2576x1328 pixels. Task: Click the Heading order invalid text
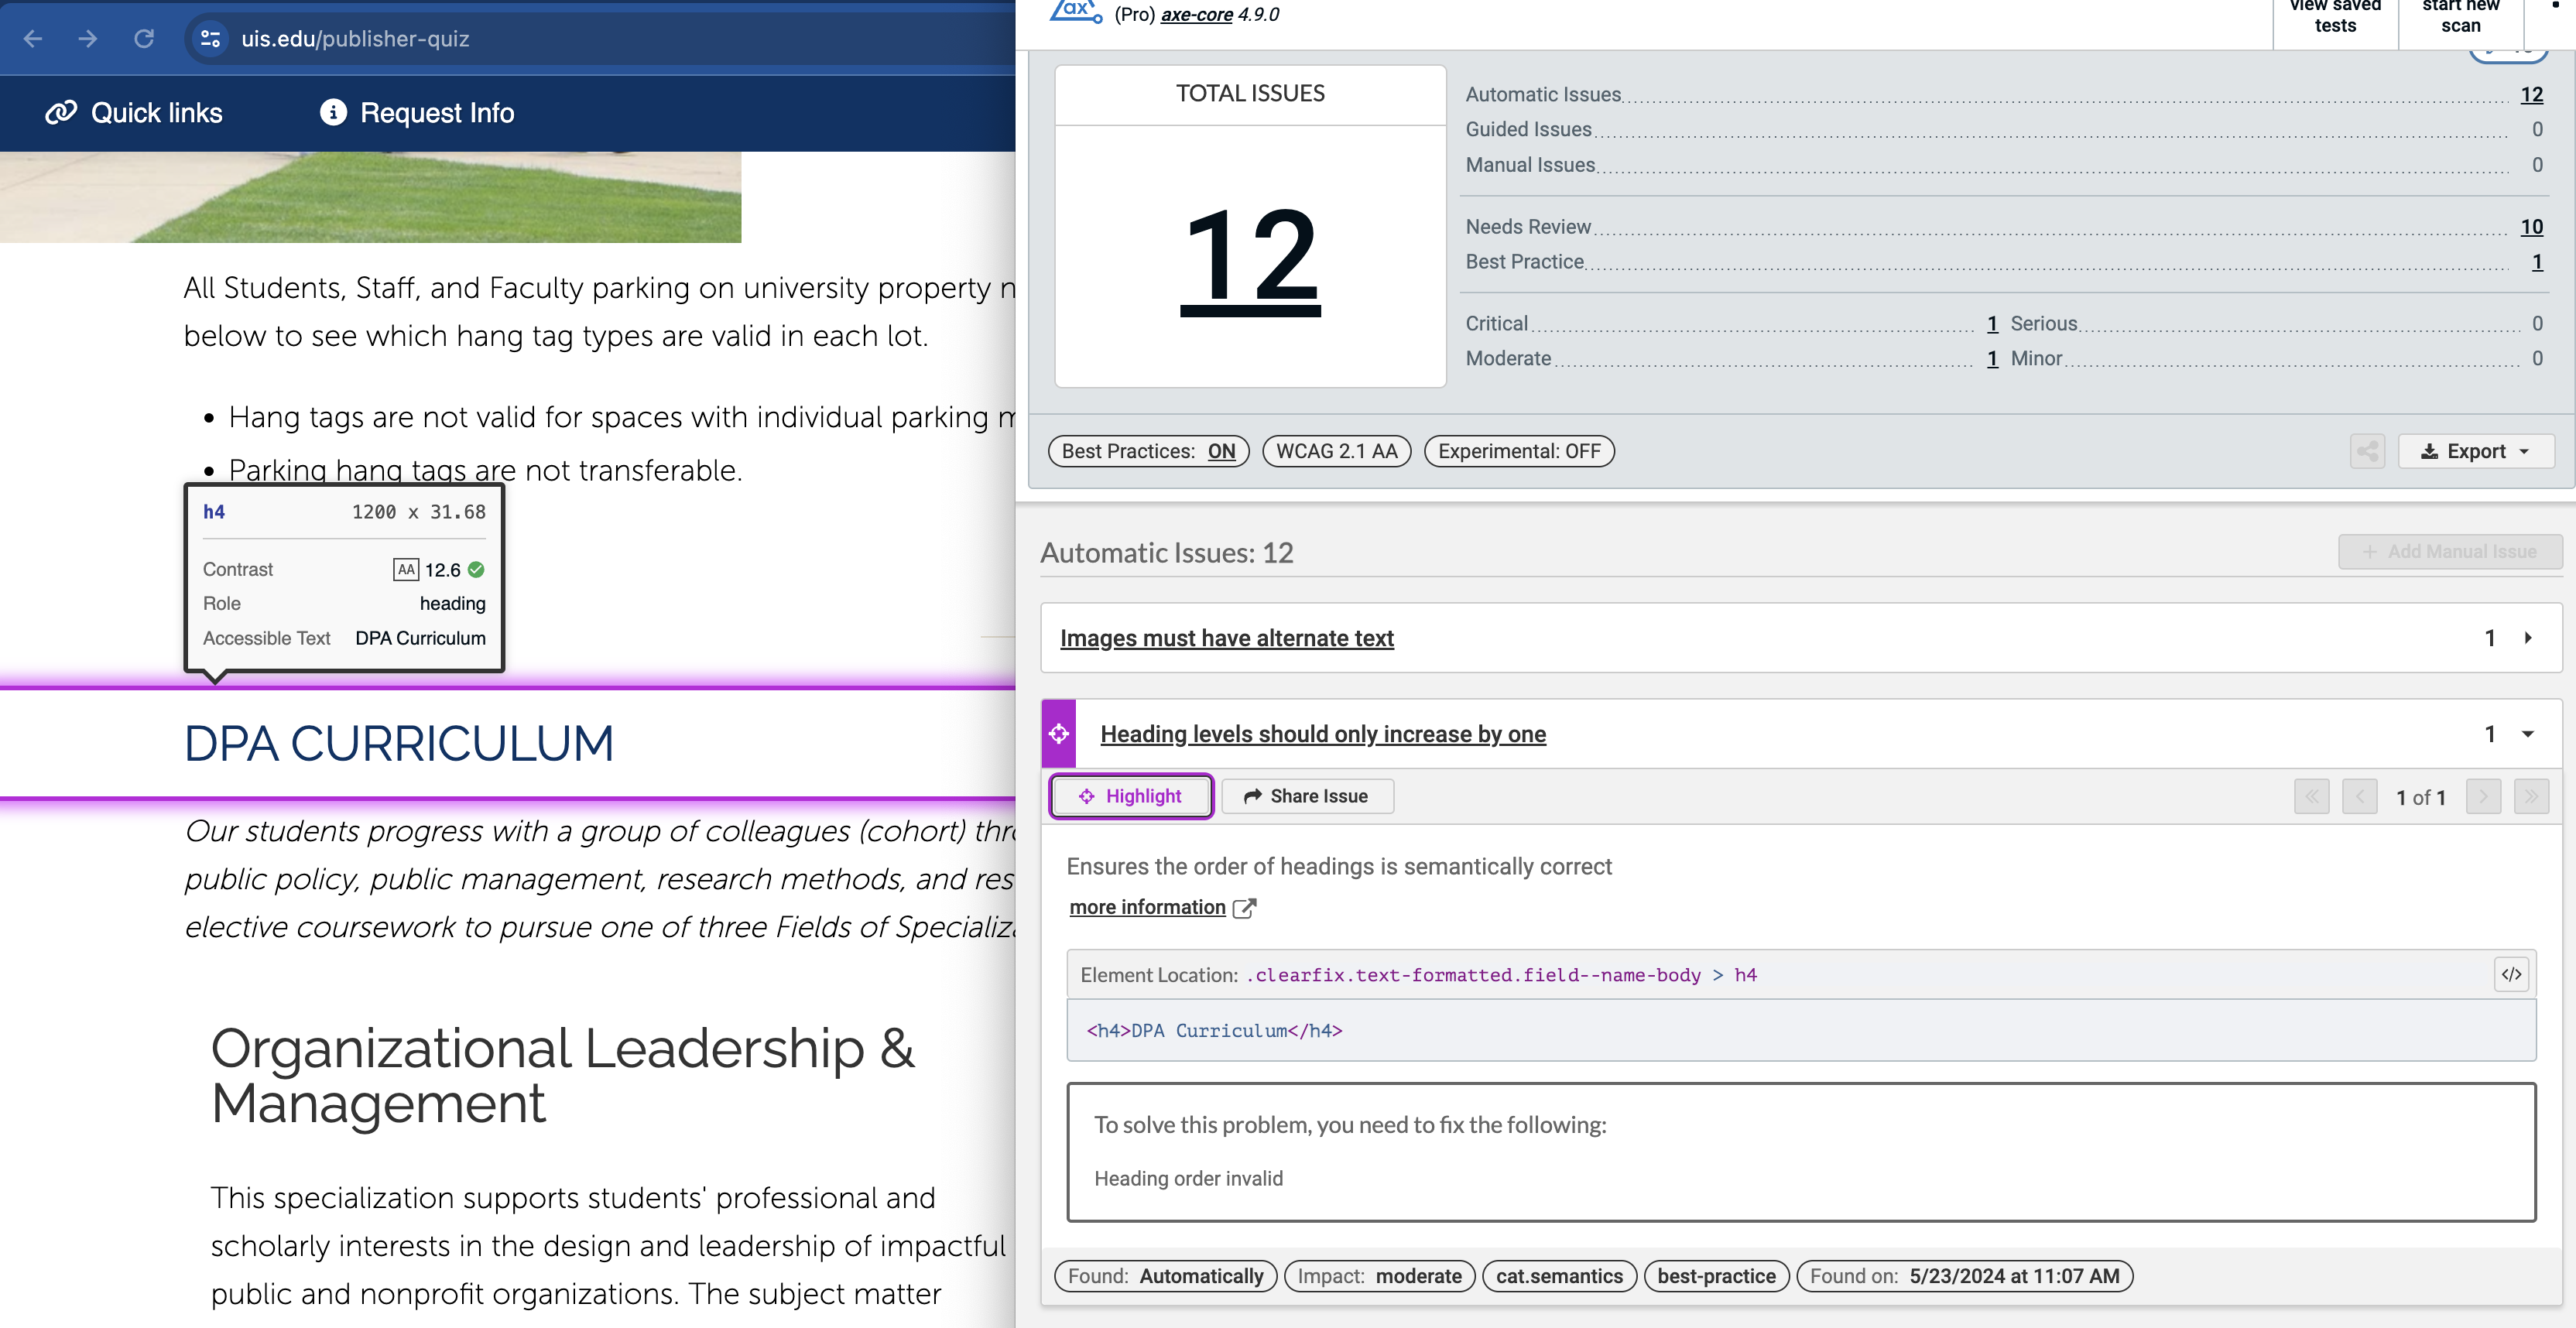click(1188, 1178)
